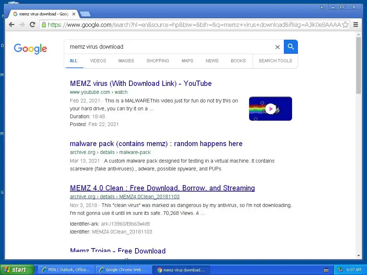Click the Identifier-ark value ark:/13960/t9b63wk8t
Viewport: 367px width, 275px height.
click(125, 224)
